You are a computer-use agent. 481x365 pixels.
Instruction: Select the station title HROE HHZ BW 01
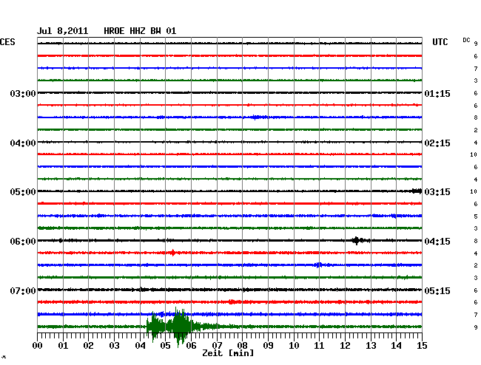tap(140, 31)
